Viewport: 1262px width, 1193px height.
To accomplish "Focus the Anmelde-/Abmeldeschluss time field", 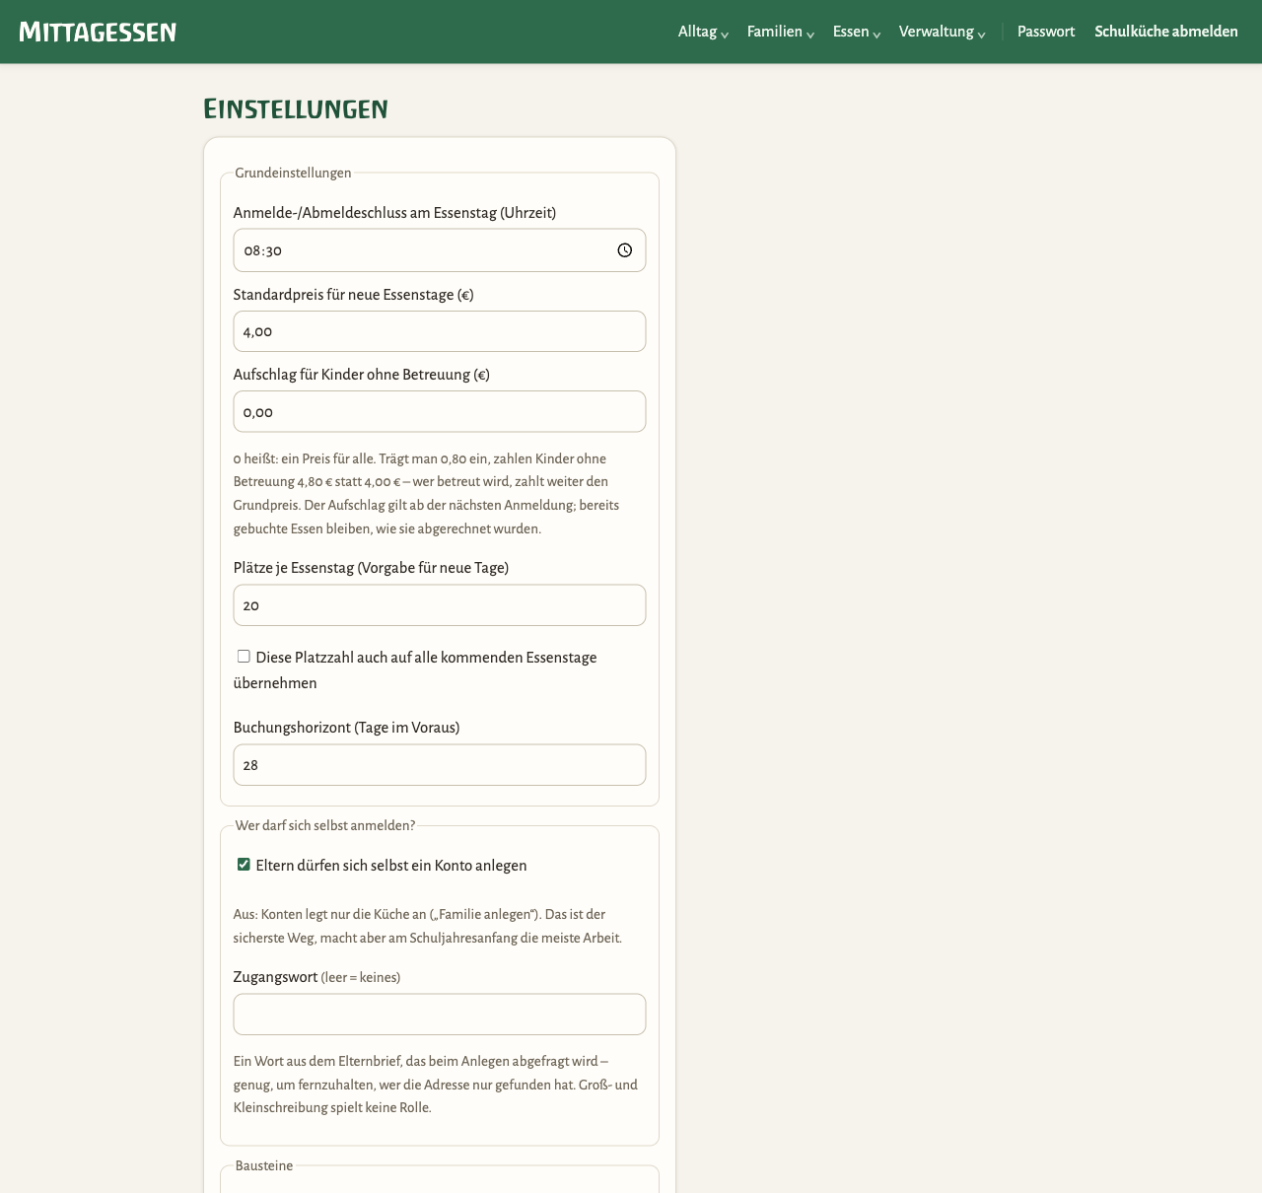I will 440,250.
